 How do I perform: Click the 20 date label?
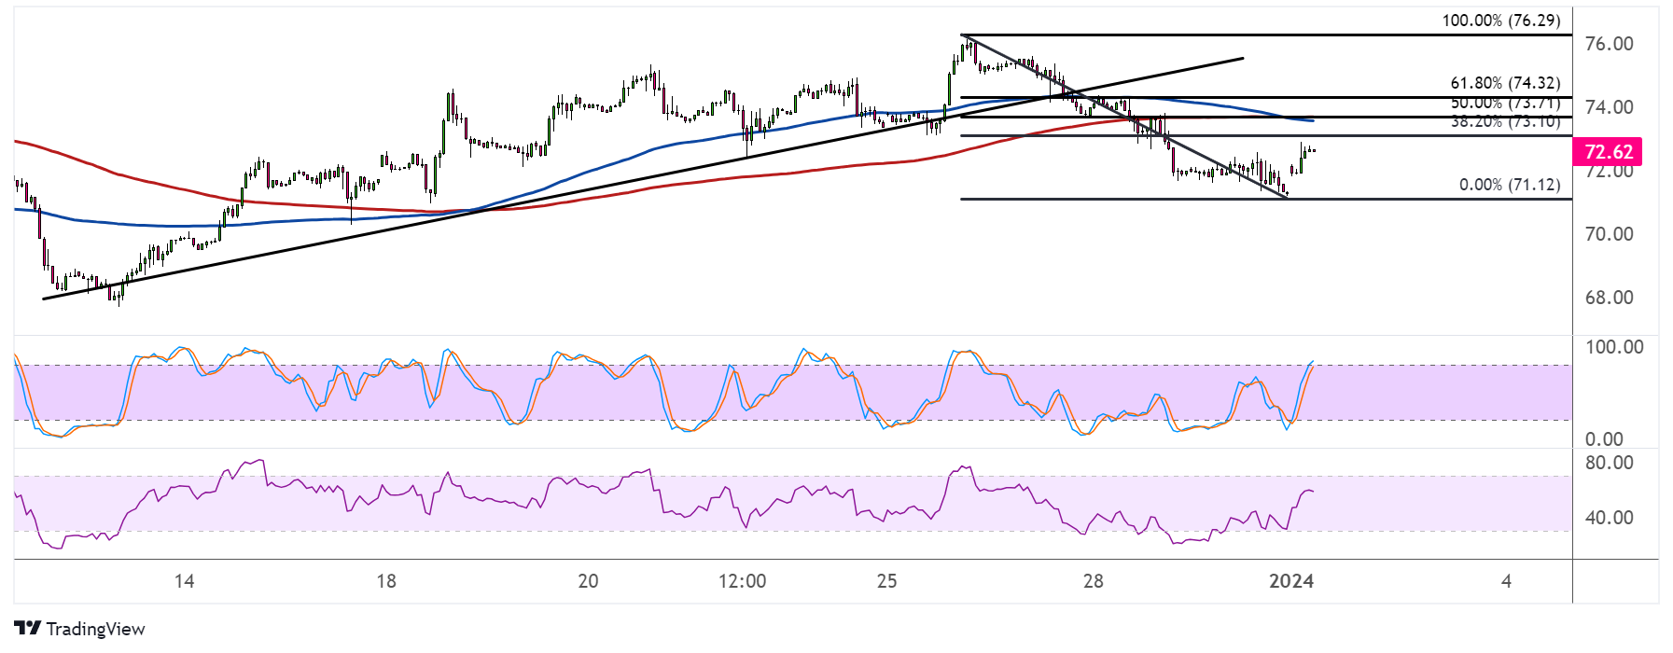(589, 581)
